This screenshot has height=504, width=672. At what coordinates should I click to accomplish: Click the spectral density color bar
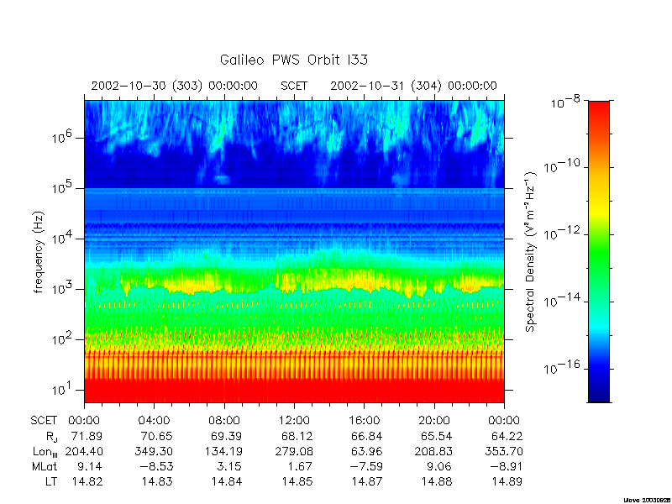pyautogui.click(x=599, y=251)
